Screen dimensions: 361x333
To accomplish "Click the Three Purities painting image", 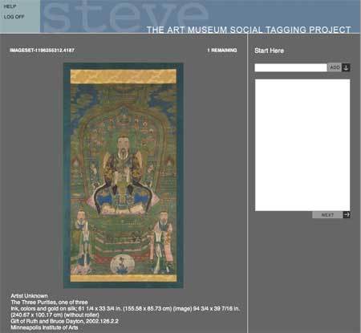I will (124, 176).
